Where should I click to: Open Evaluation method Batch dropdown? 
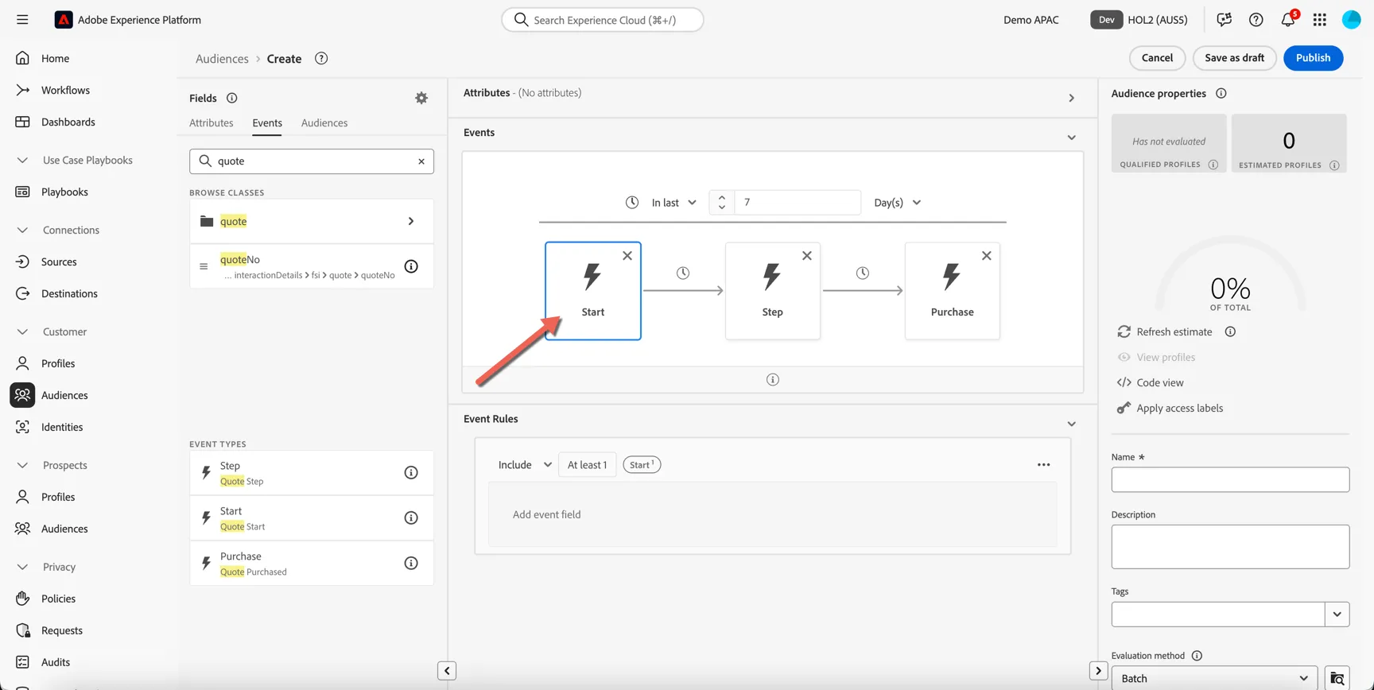[x=1214, y=678]
